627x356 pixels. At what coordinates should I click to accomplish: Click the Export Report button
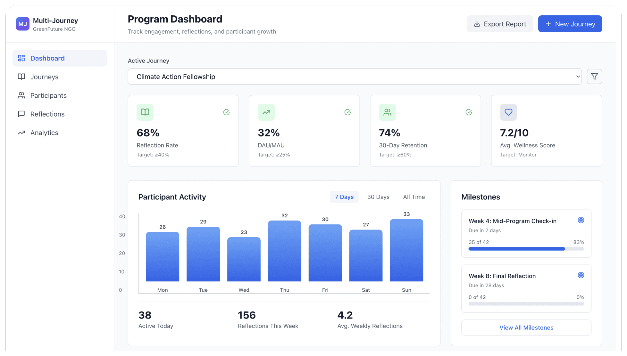coord(499,24)
